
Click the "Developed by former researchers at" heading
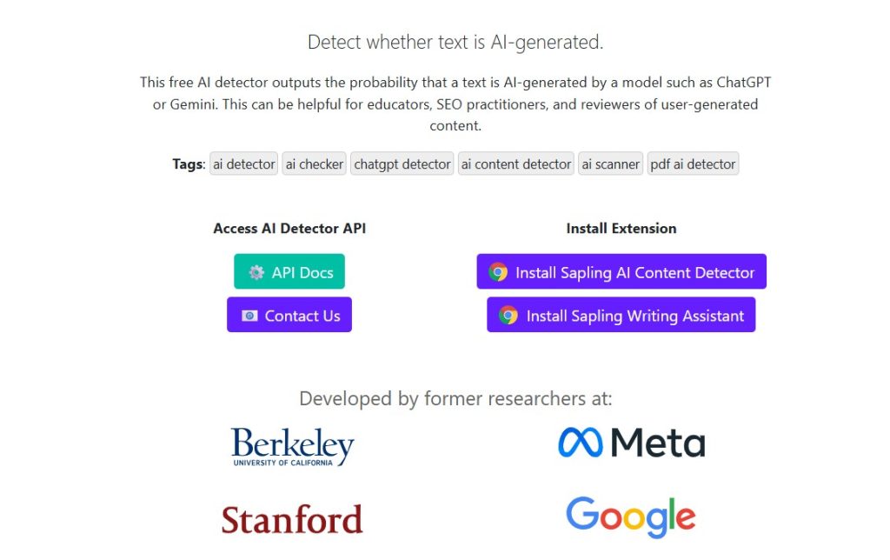pyautogui.click(x=455, y=398)
